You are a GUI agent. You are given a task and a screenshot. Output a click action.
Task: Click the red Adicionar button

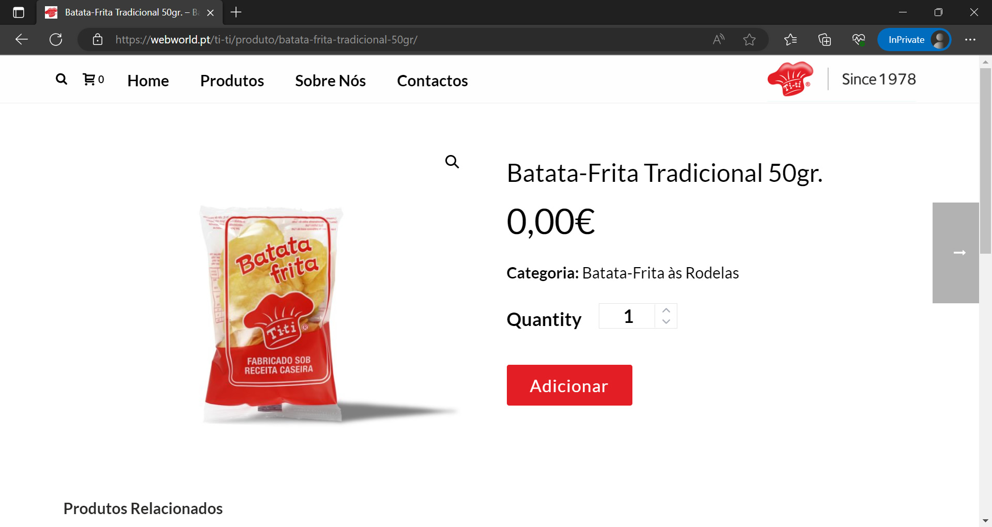(x=569, y=385)
